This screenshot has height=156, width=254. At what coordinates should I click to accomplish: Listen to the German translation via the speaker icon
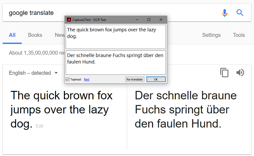[240, 72]
